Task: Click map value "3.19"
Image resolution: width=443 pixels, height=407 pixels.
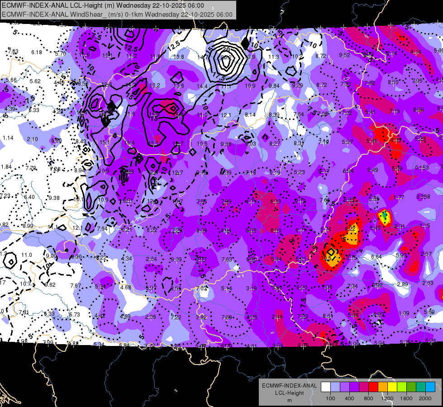Action: click(251, 289)
